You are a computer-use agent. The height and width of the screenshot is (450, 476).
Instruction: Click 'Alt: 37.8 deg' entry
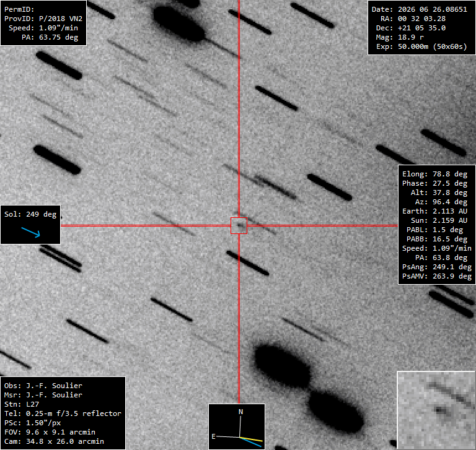(x=439, y=193)
